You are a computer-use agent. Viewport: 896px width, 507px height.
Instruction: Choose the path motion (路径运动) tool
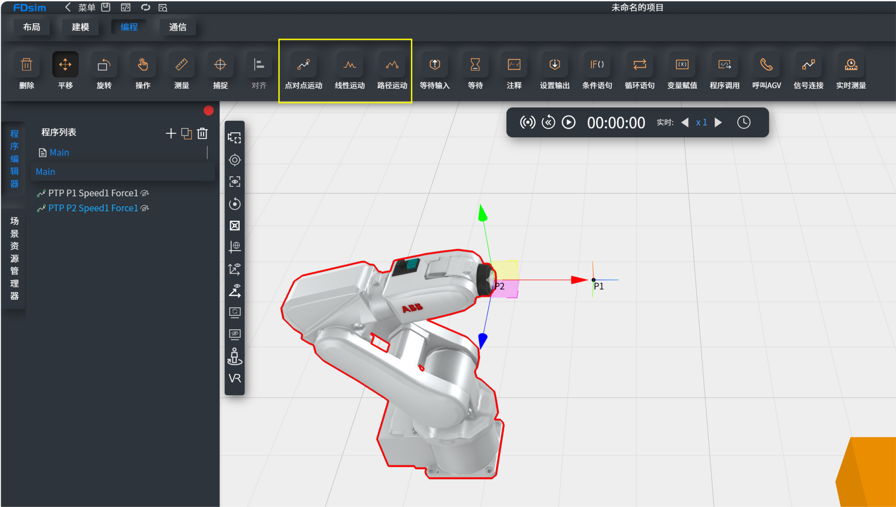[x=392, y=65]
